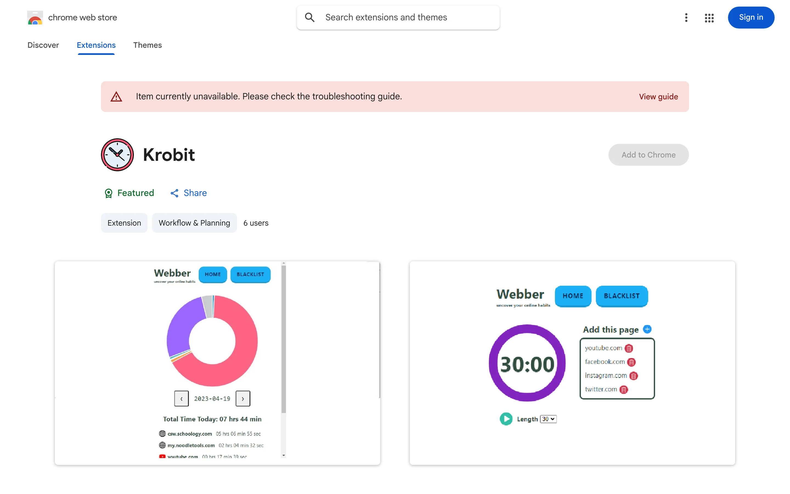Click the chrome web store title text
790x494 pixels.
pos(83,18)
